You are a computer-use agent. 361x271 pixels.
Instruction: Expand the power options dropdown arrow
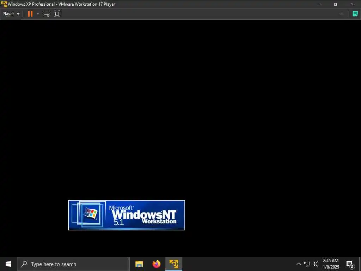tap(38, 14)
